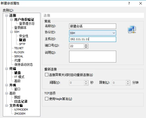The image size is (146, 118).
Task: Select 隧道 in the category tree
Action: pyautogui.click(x=22, y=40)
